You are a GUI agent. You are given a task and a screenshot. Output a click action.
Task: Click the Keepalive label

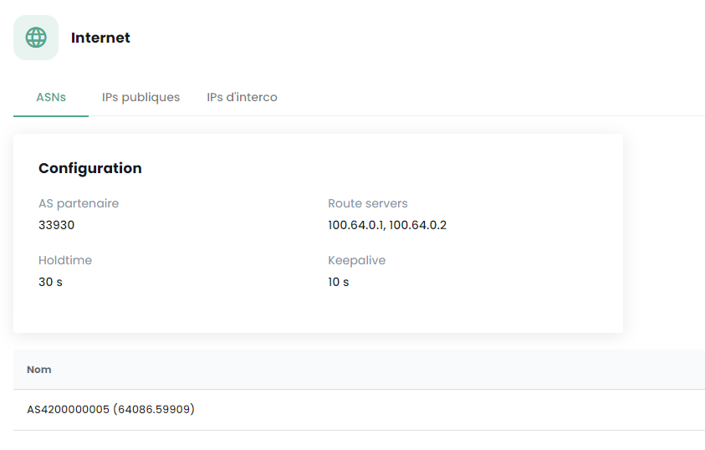pyautogui.click(x=357, y=260)
